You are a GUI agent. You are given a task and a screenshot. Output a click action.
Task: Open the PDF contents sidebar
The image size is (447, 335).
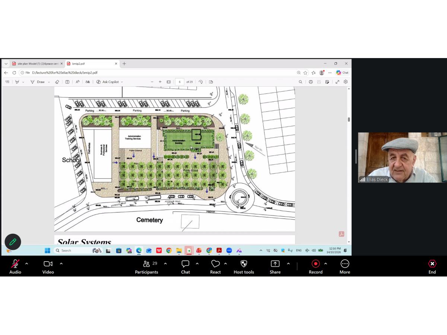(x=7, y=82)
